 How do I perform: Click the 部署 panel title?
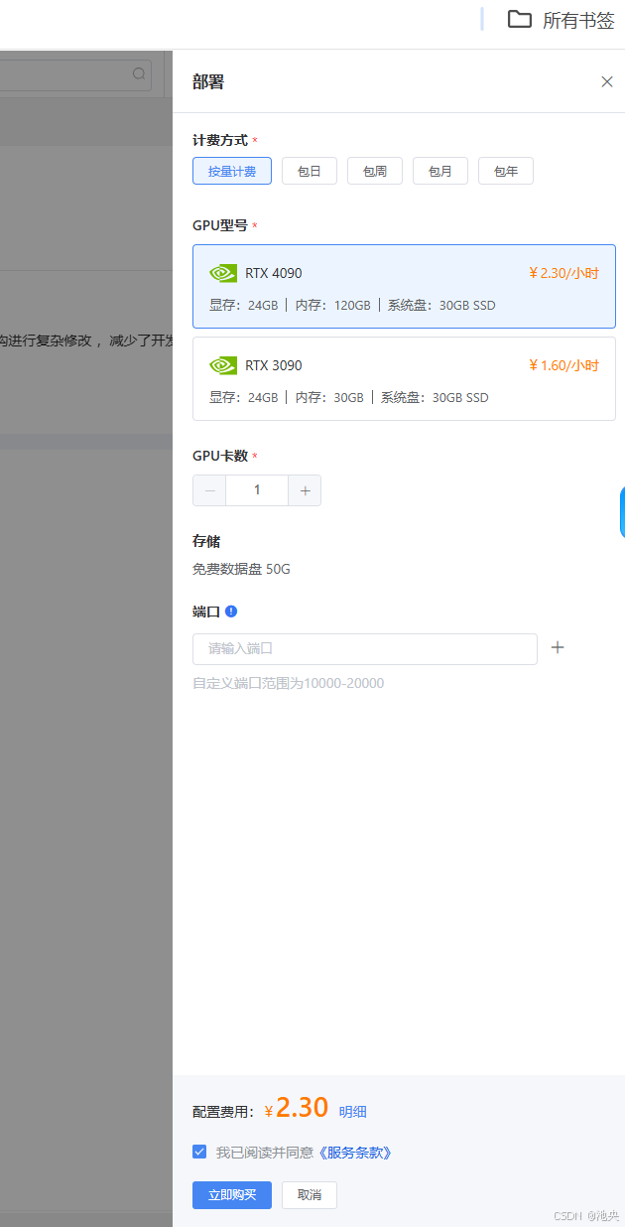[208, 81]
